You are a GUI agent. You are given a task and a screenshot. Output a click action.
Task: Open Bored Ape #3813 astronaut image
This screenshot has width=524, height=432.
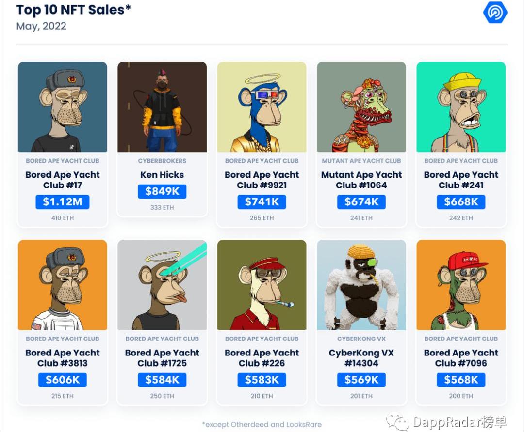click(63, 285)
